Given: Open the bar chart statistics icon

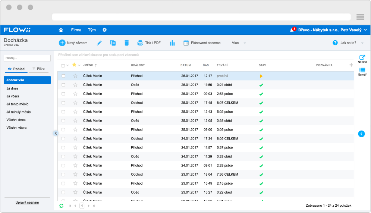Looking at the screenshot, I should (x=172, y=43).
